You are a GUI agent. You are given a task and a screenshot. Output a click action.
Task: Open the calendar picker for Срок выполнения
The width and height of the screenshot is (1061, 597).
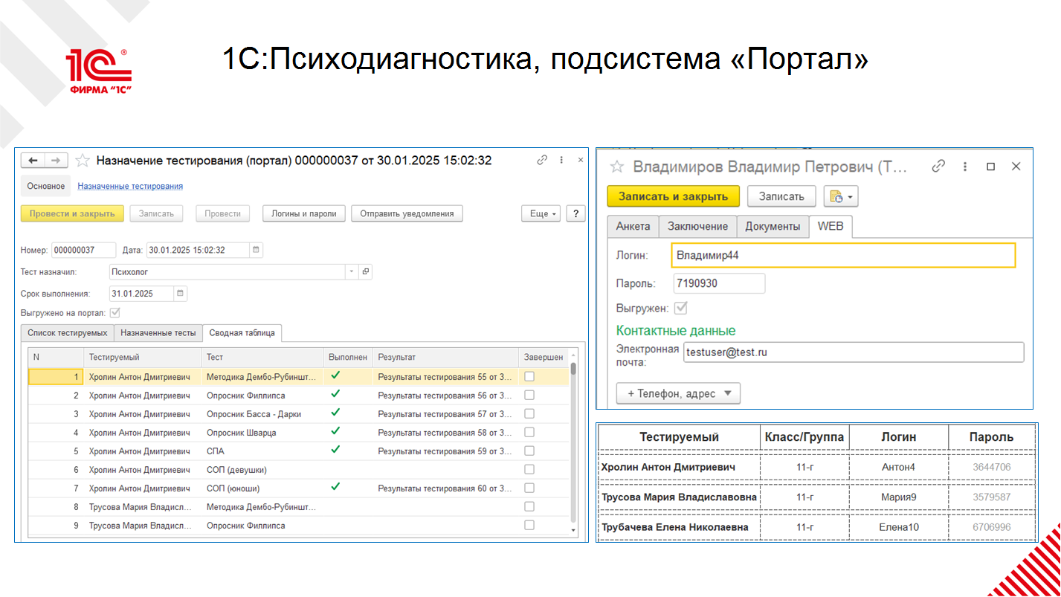tap(181, 293)
